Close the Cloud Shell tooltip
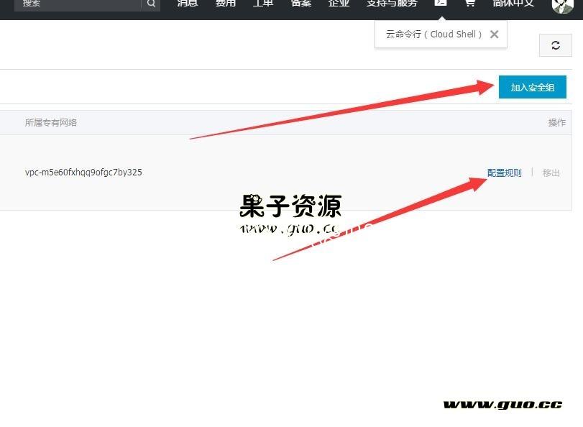This screenshot has height=427, width=583. click(494, 34)
